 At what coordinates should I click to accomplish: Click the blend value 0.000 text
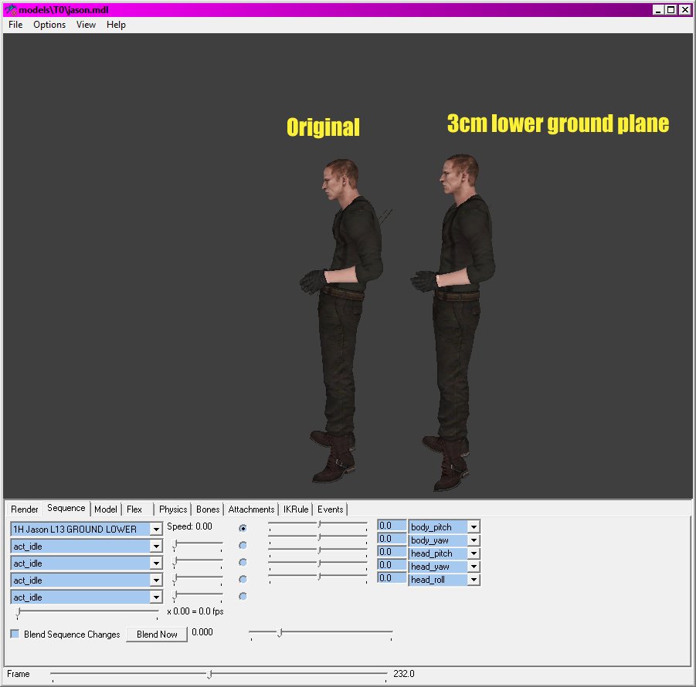(x=202, y=632)
